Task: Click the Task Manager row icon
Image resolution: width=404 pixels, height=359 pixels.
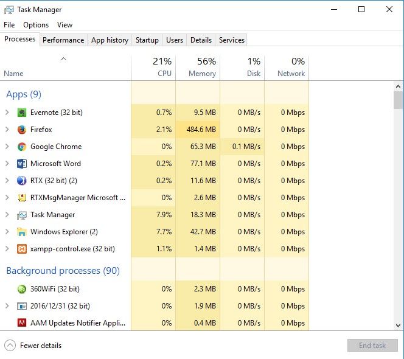Action: (22, 215)
